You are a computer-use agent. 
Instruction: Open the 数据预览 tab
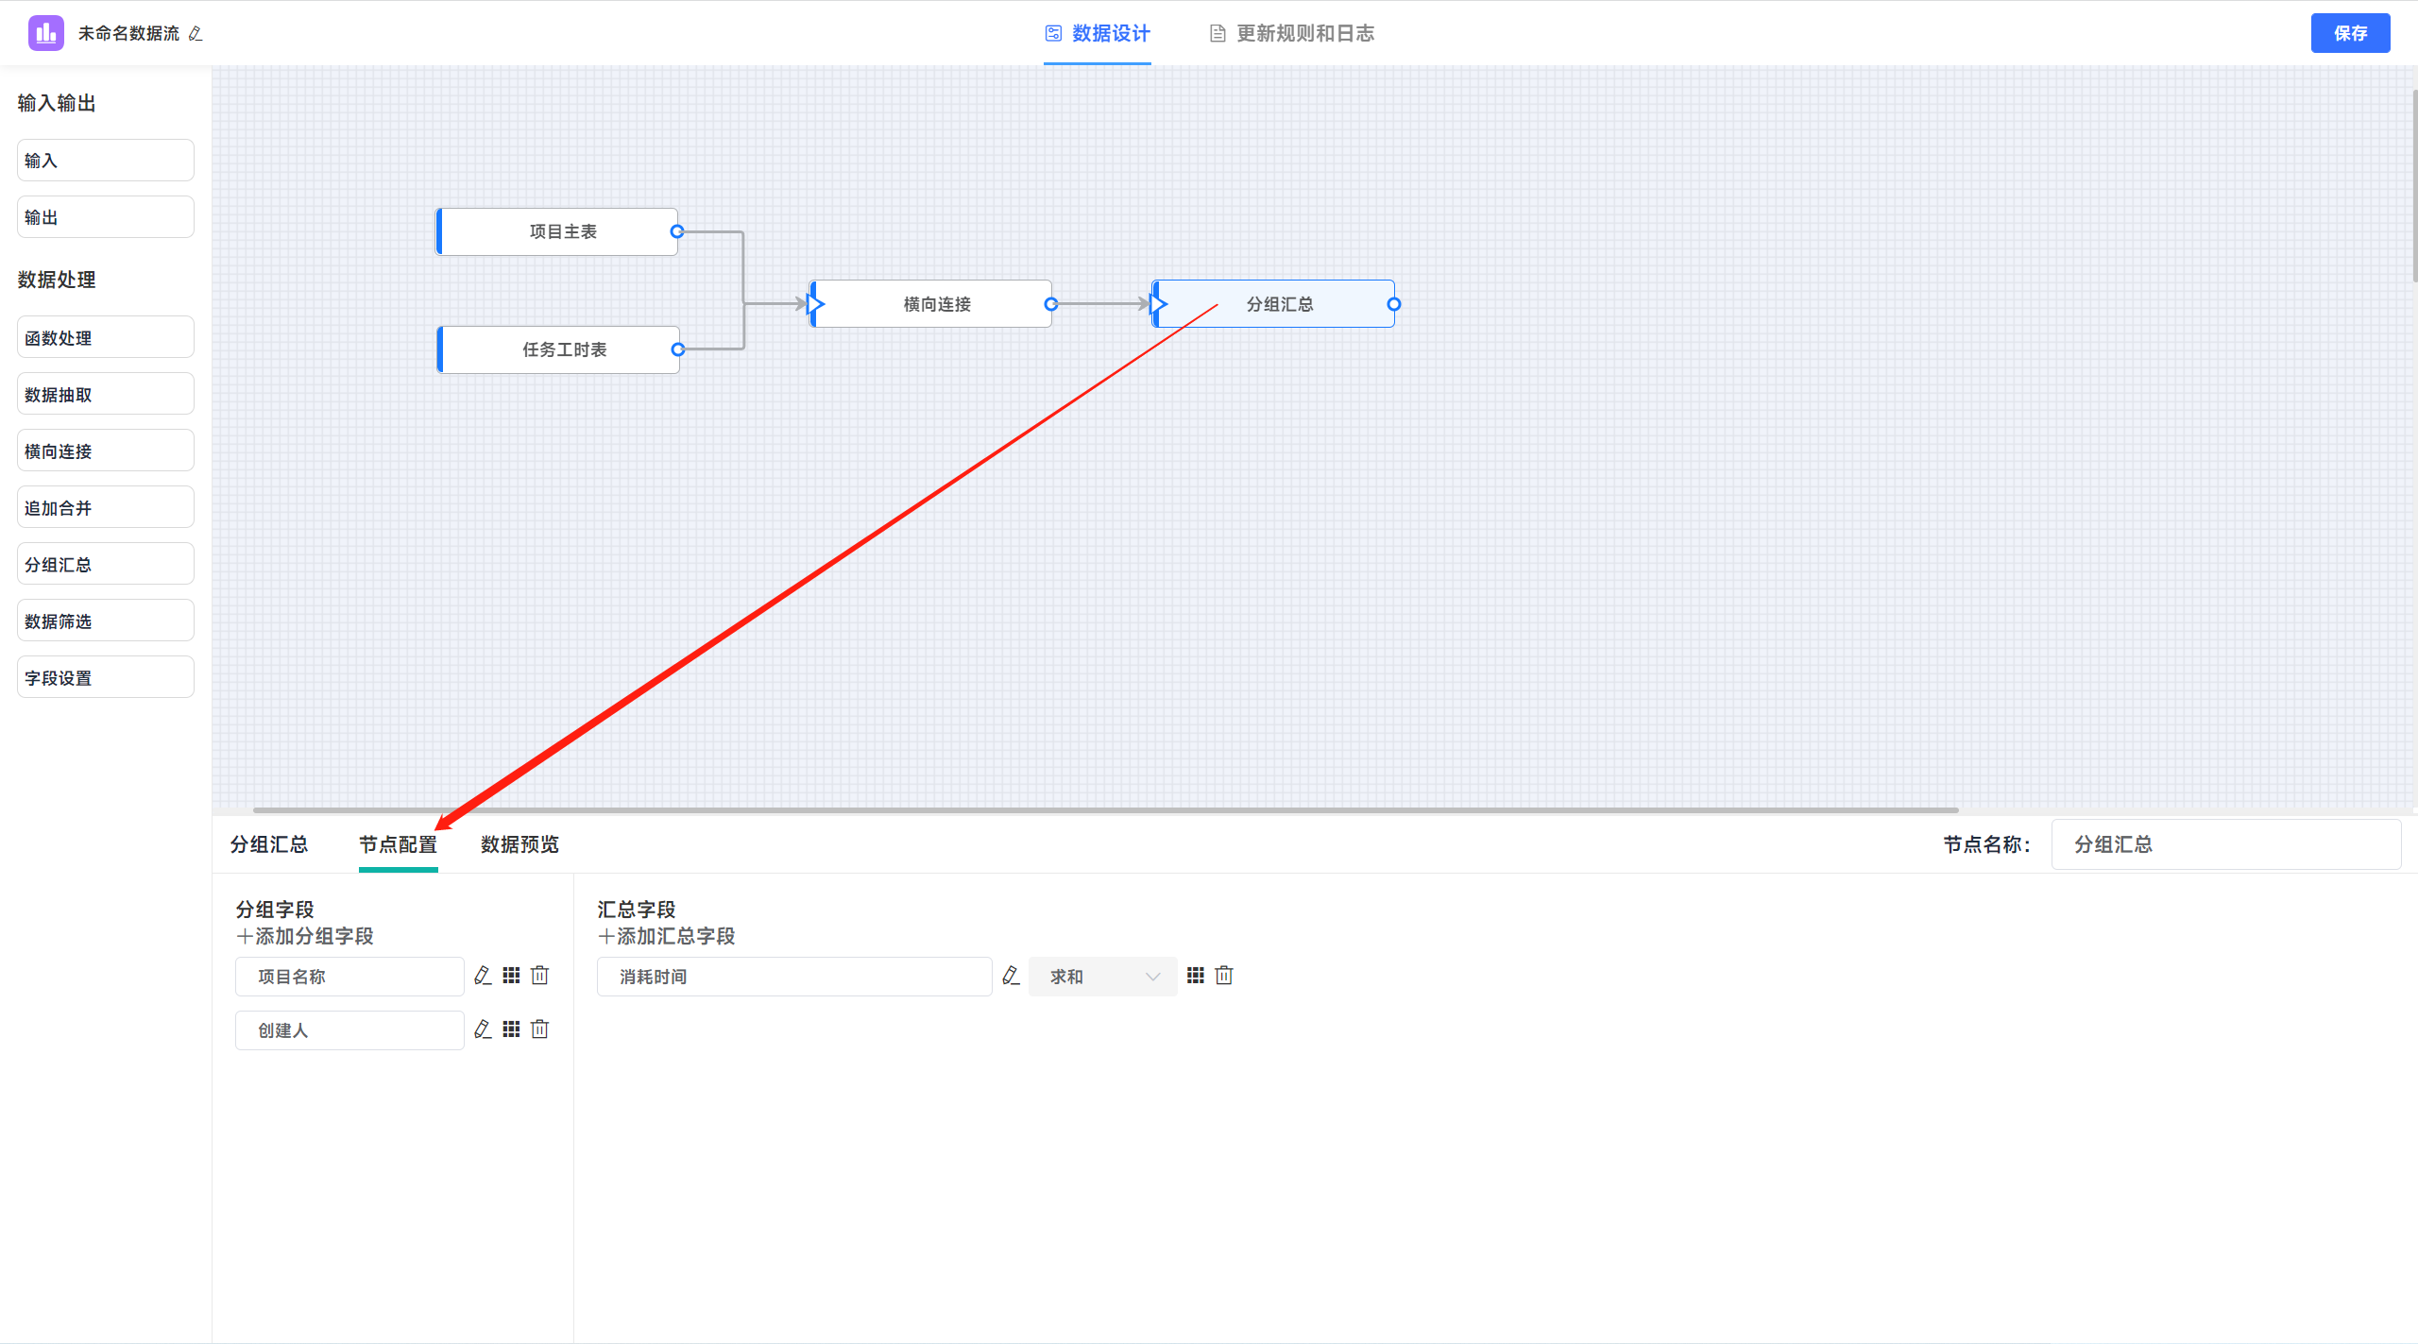coord(519,844)
